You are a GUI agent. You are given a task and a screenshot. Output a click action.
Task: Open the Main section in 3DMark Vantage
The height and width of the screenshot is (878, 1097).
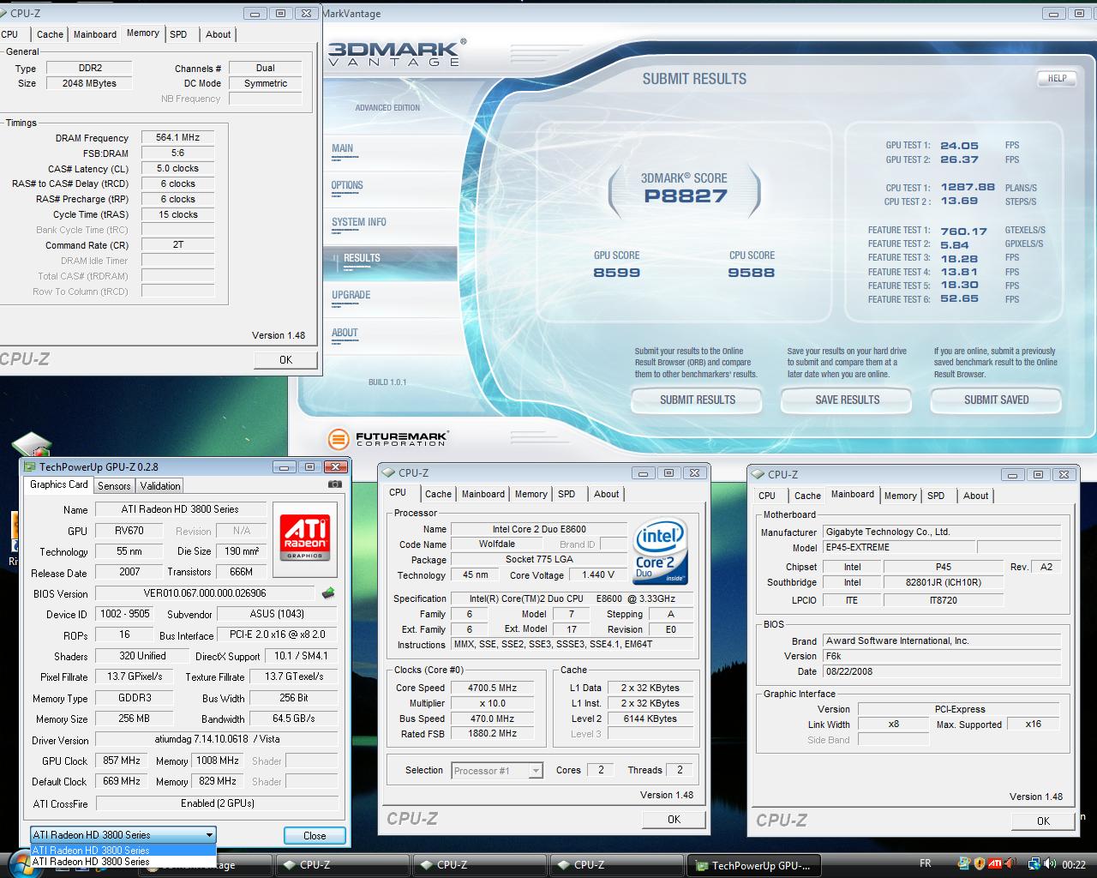pos(342,149)
